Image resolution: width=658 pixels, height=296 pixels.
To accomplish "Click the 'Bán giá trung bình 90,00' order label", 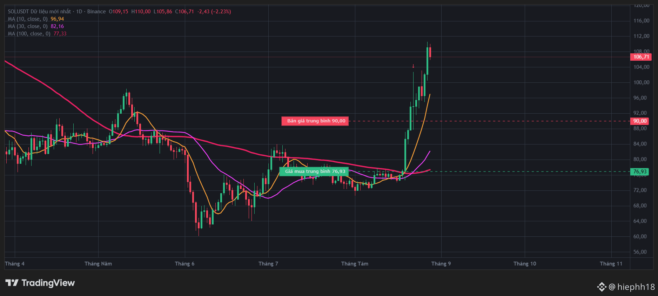I will pyautogui.click(x=315, y=121).
